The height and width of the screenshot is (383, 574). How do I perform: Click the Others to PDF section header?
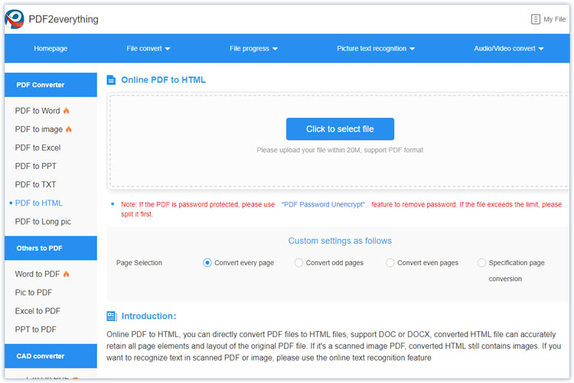click(x=51, y=248)
